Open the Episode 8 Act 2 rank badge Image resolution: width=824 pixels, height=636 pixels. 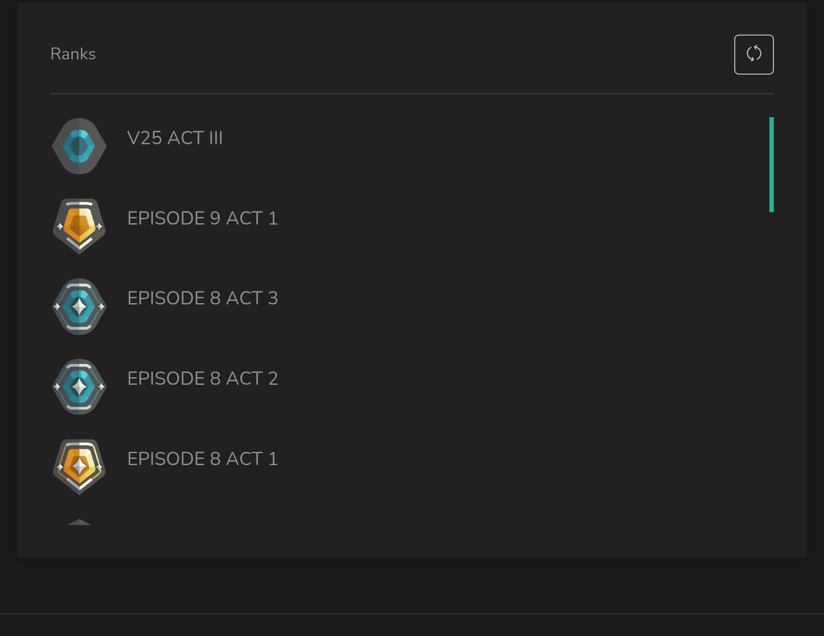coord(79,387)
